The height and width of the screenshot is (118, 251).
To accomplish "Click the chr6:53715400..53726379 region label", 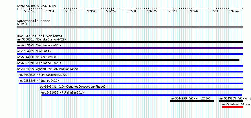I will [x=36, y=6].
